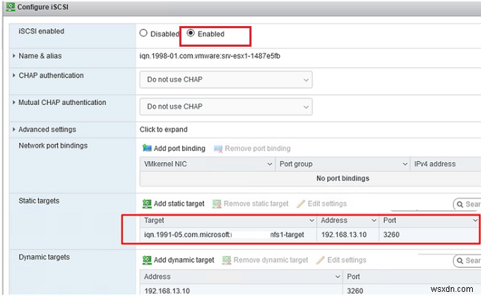The height and width of the screenshot is (296, 481).
Task: Open the dynamic targets Address column dropdown arrow
Action: [x=338, y=277]
